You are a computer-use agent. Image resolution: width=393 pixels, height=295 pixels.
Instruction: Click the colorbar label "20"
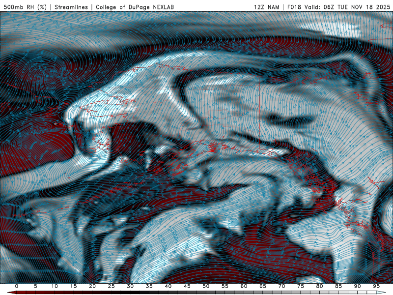[92, 286]
